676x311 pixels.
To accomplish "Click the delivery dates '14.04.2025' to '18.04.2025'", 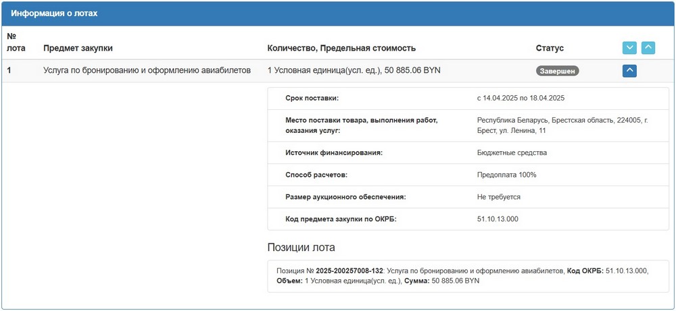I will pyautogui.click(x=521, y=98).
